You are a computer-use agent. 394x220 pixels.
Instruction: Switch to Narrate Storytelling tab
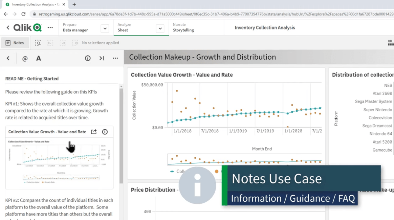183,27
